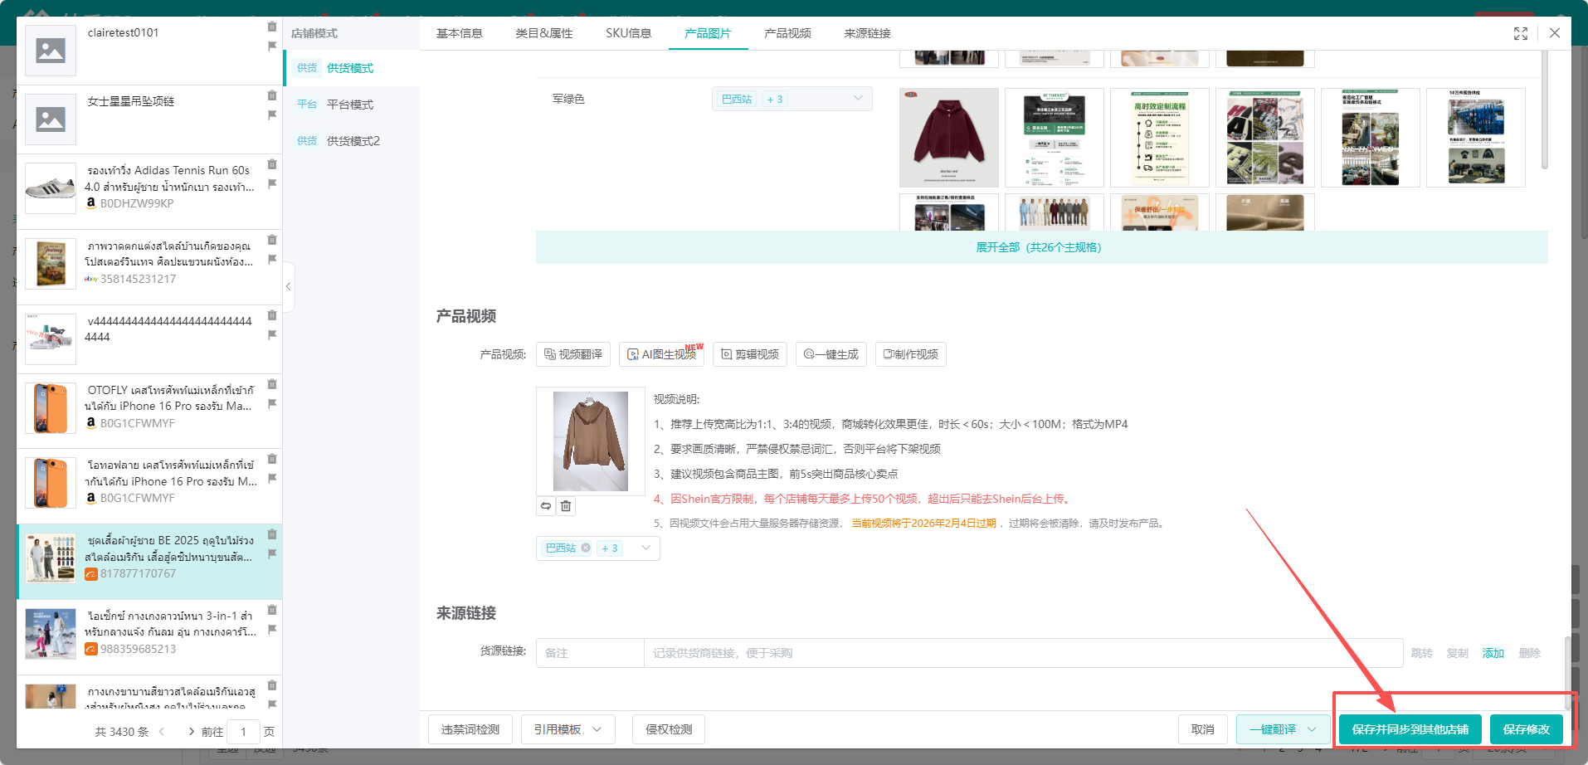Switch to the SKU信息 tab
Image resolution: width=1588 pixels, height=765 pixels.
pyautogui.click(x=629, y=33)
